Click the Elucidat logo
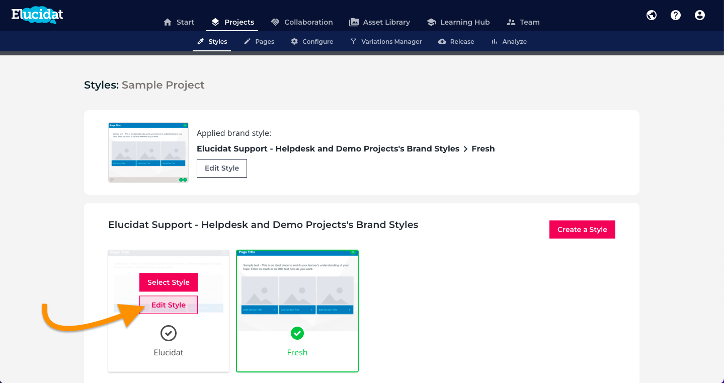The image size is (724, 383). click(x=38, y=15)
